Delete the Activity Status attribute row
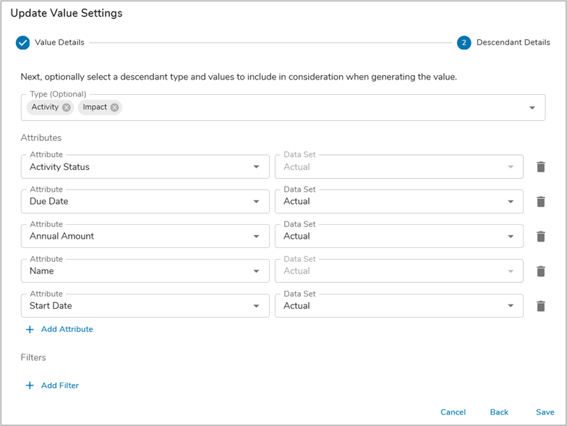The image size is (567, 426). click(x=540, y=167)
